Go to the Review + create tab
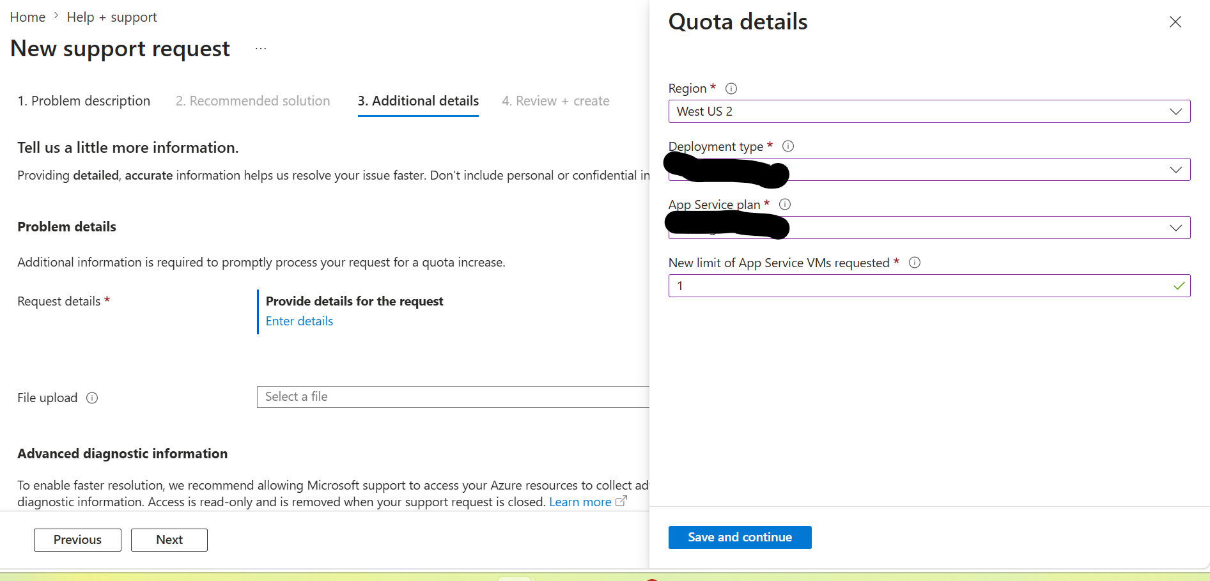 point(555,101)
